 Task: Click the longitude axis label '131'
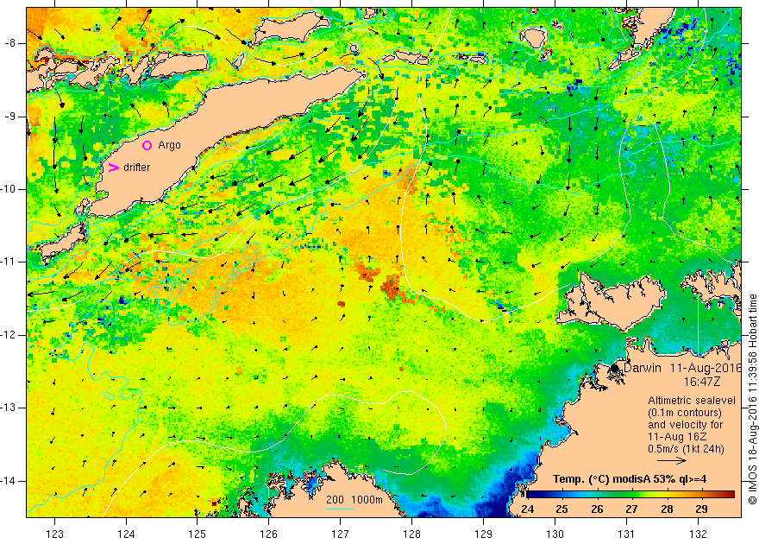[x=626, y=534]
